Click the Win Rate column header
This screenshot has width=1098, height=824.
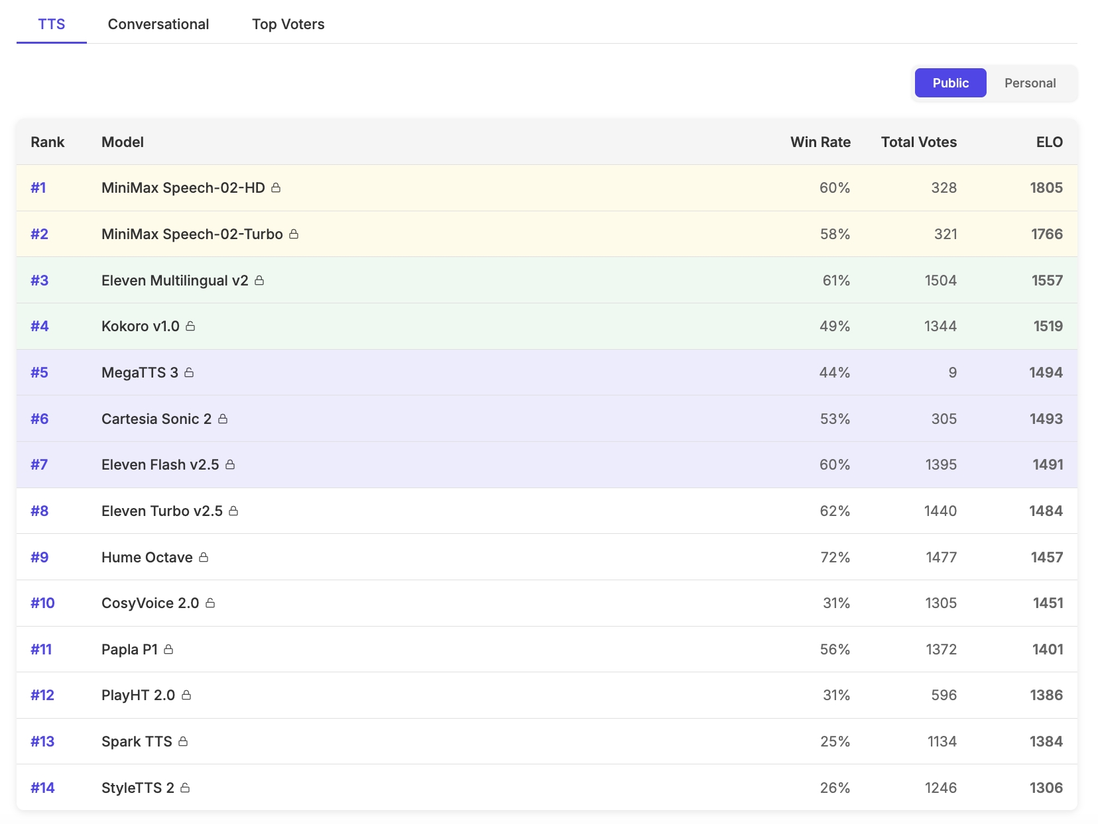[820, 142]
